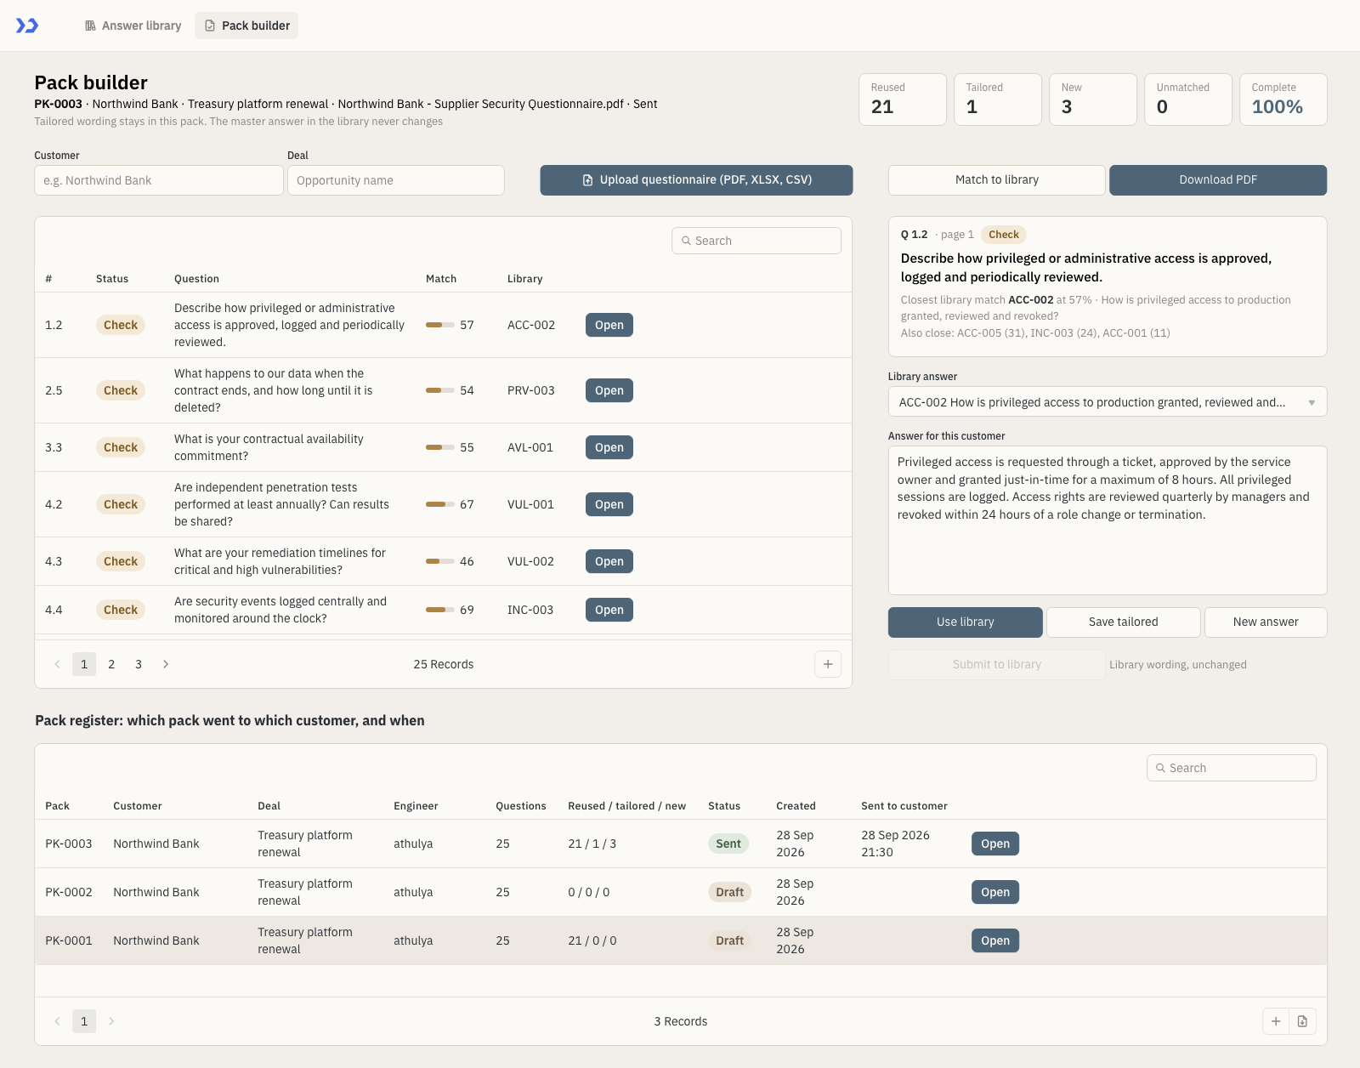Screen dimensions: 1360x1068
Task: Click the answer for this customer text area
Action: (x=1107, y=520)
